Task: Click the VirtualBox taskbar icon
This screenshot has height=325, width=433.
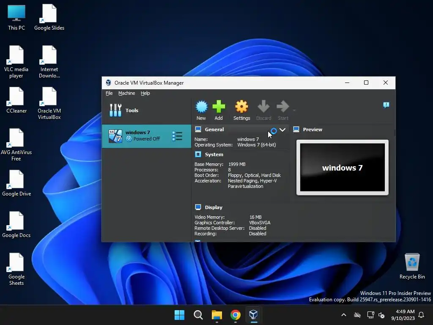Action: coord(254,315)
